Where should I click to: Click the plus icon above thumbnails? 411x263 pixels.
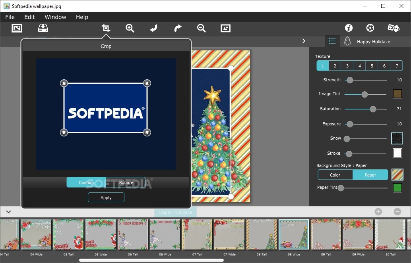[x=378, y=211]
